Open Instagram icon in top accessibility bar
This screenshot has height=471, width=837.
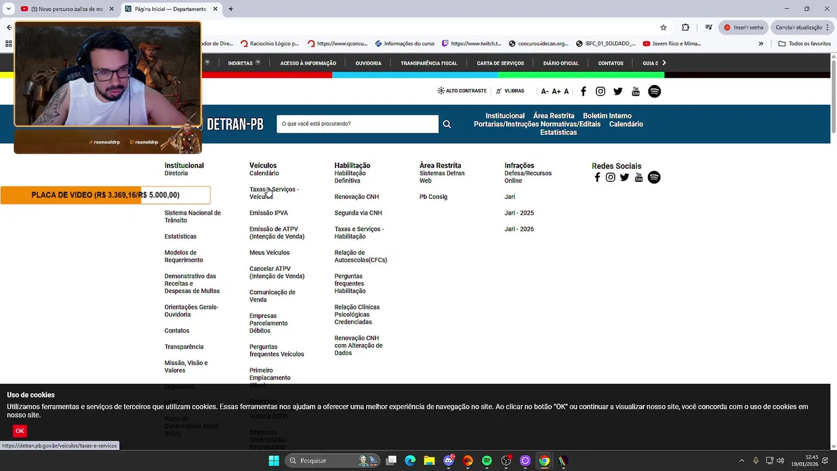[x=600, y=92]
